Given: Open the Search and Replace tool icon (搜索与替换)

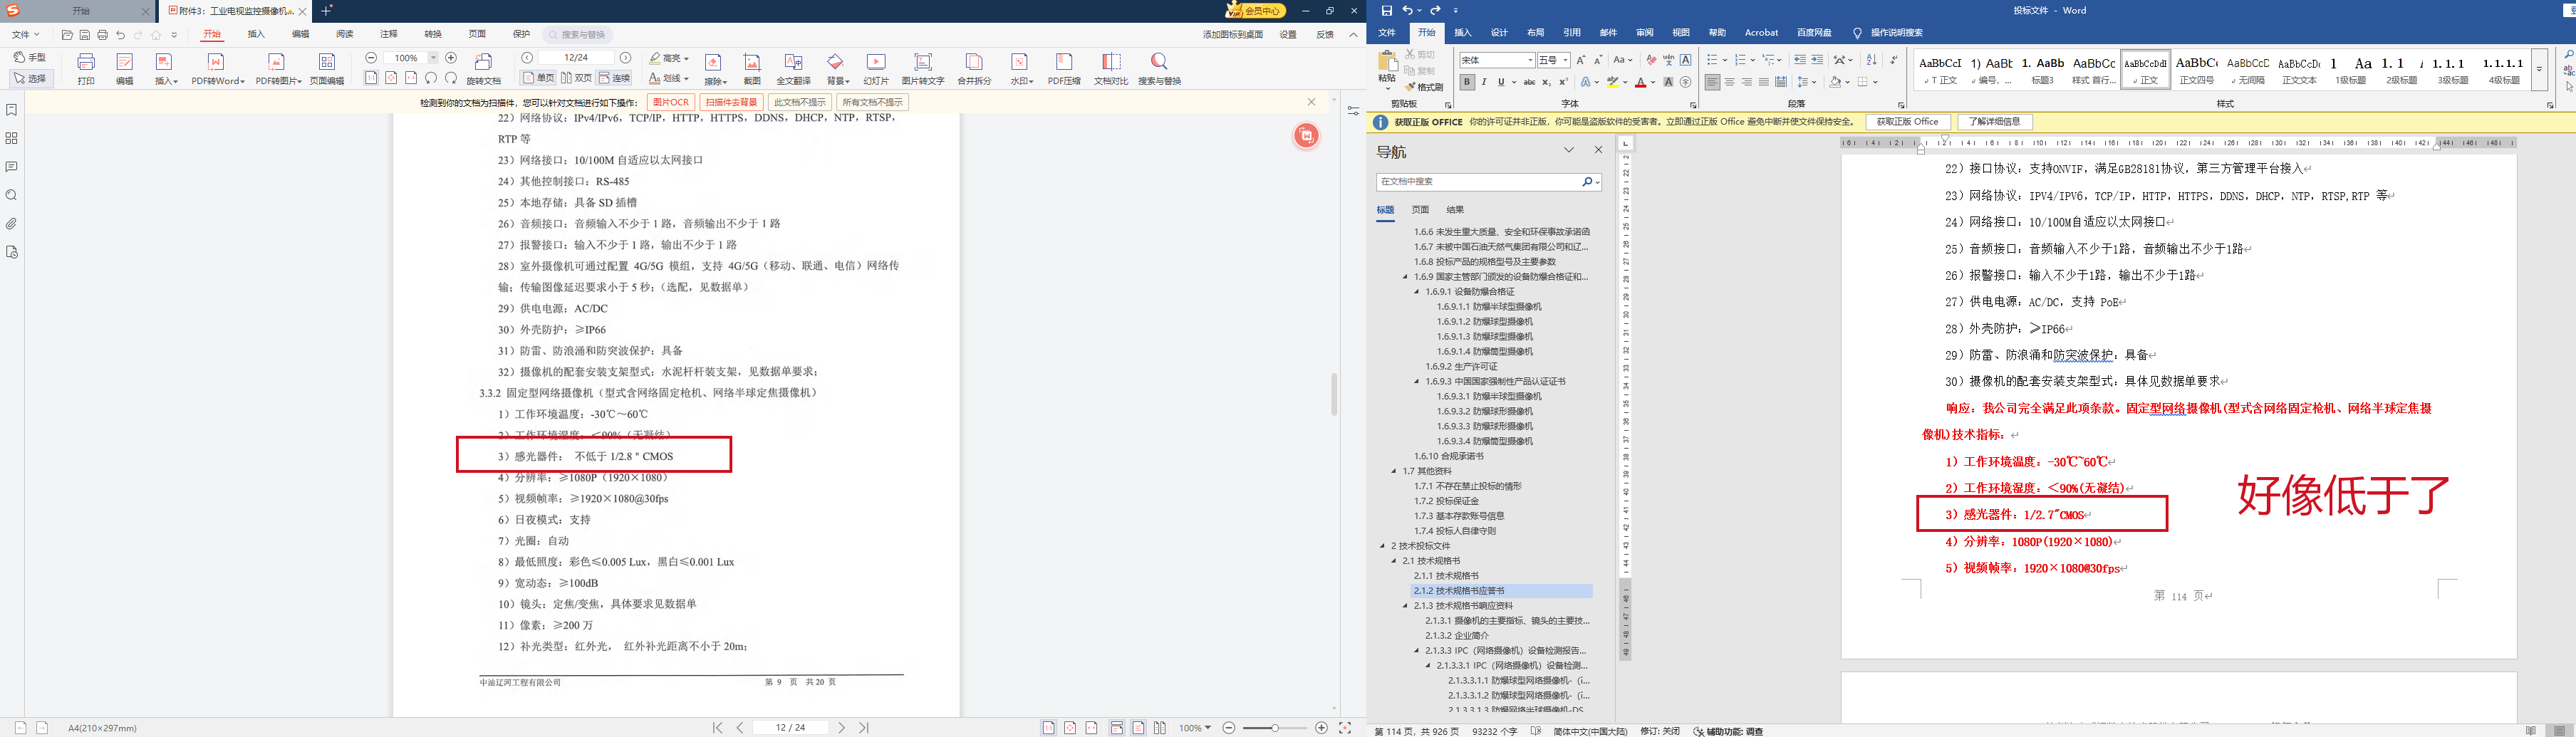Looking at the screenshot, I should [x=1160, y=68].
